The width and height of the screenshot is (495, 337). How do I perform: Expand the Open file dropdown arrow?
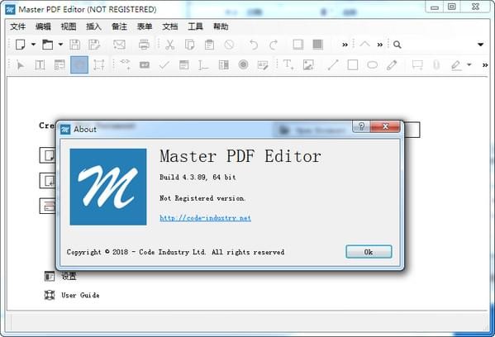(x=60, y=45)
